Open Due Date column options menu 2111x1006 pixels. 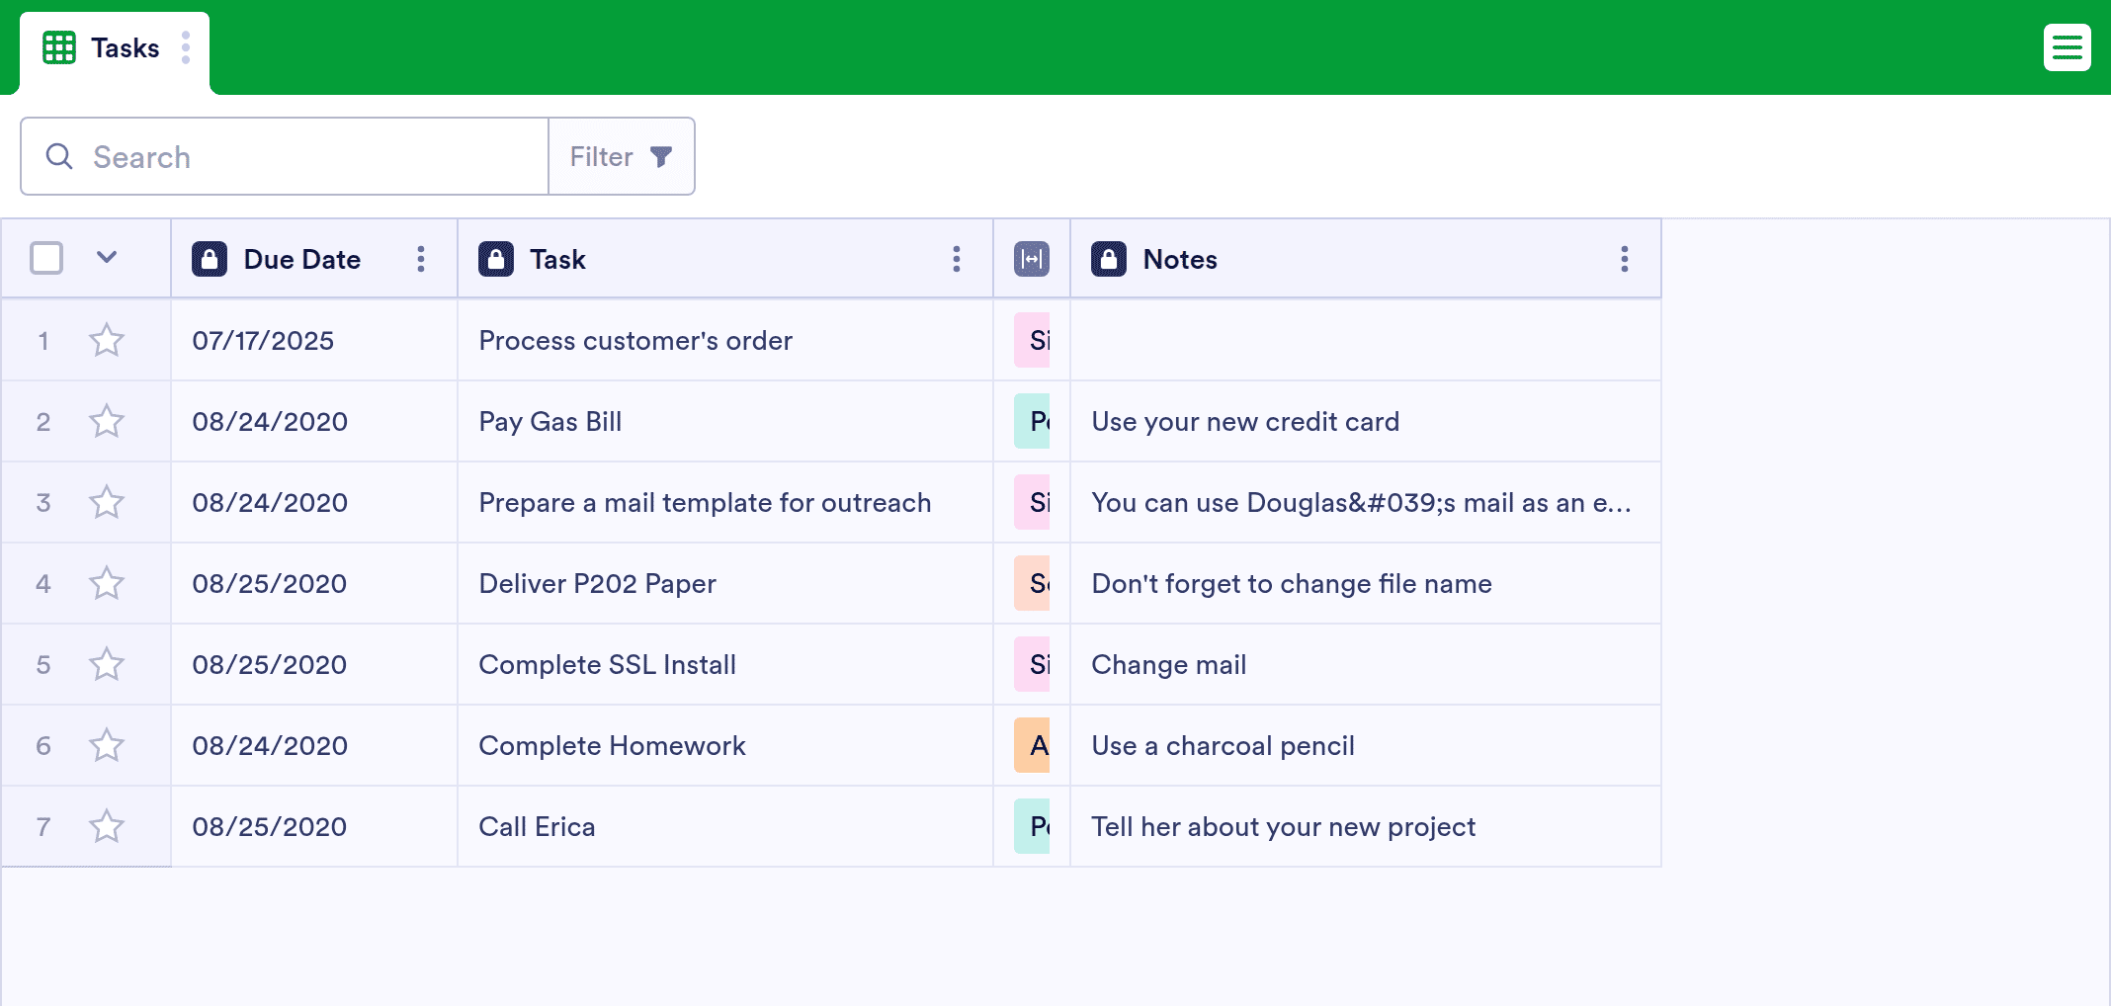point(421,259)
